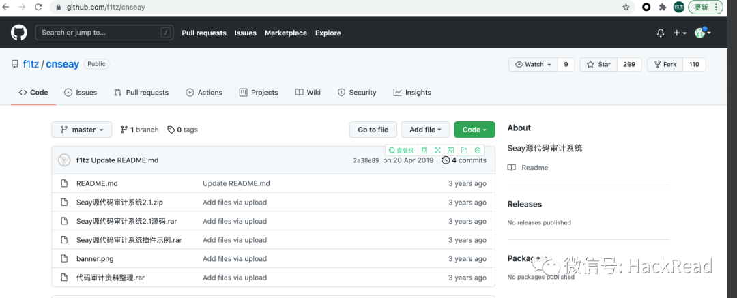Open Seay源代码审计系统2.1.zip file
This screenshot has height=298, width=737.
pyautogui.click(x=119, y=203)
